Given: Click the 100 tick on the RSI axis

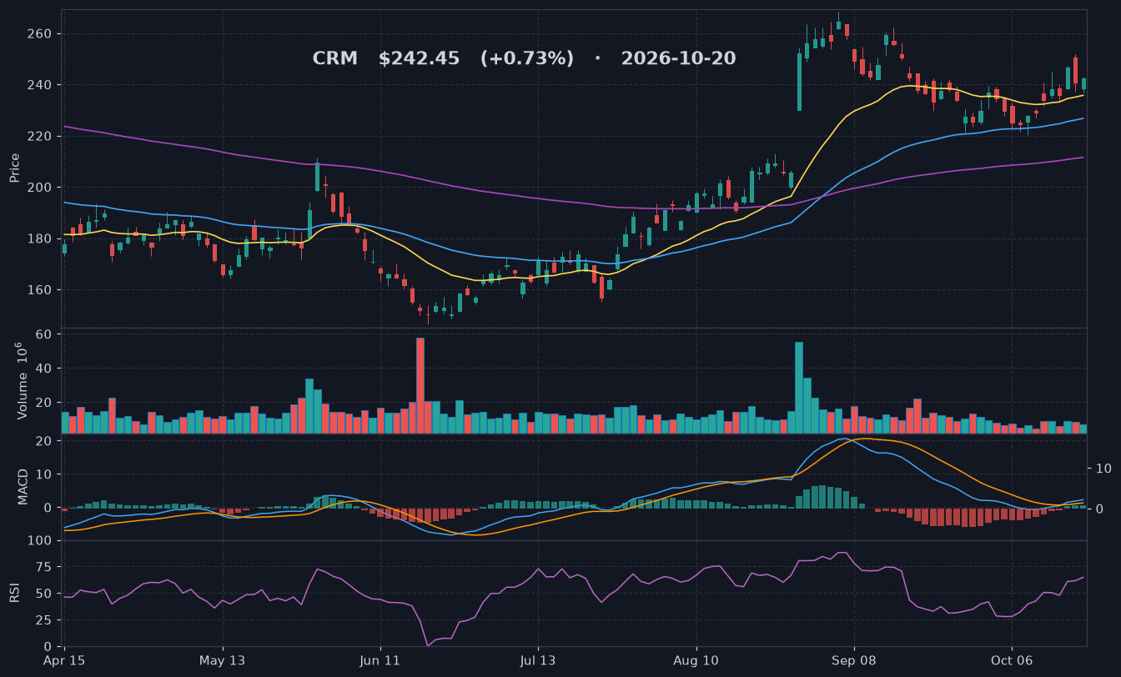Looking at the screenshot, I should tap(41, 541).
